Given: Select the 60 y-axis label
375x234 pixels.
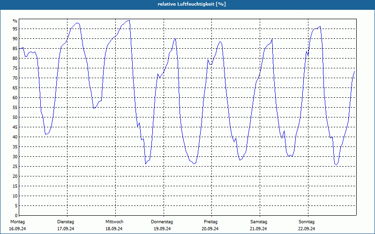Looking at the screenshot, I should coord(15,98).
